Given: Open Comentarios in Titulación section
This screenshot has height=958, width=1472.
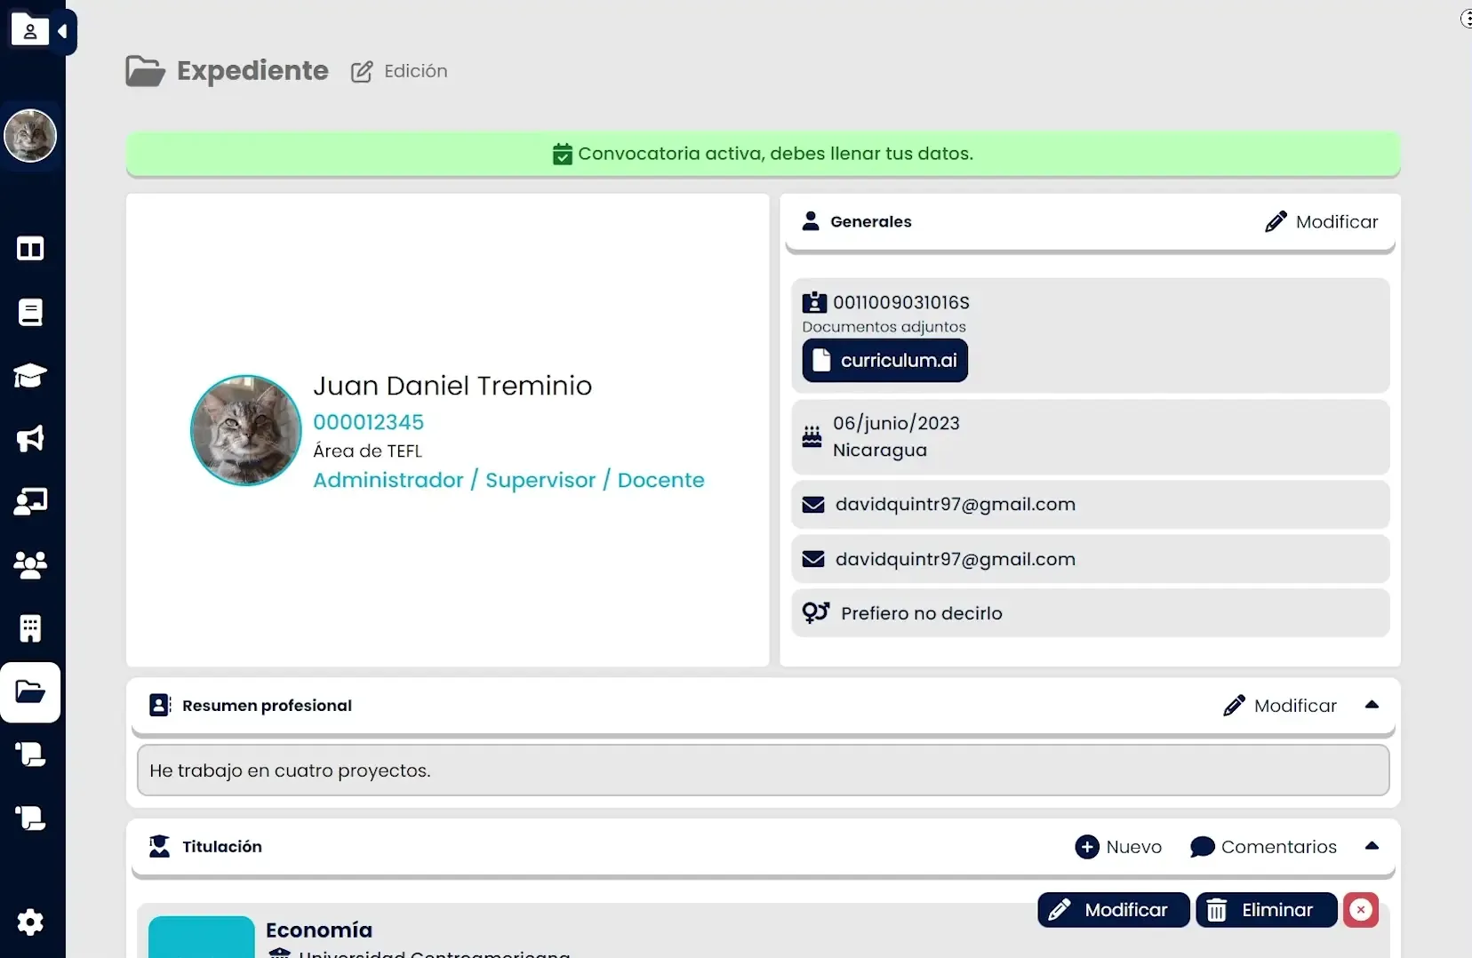Looking at the screenshot, I should 1263,847.
